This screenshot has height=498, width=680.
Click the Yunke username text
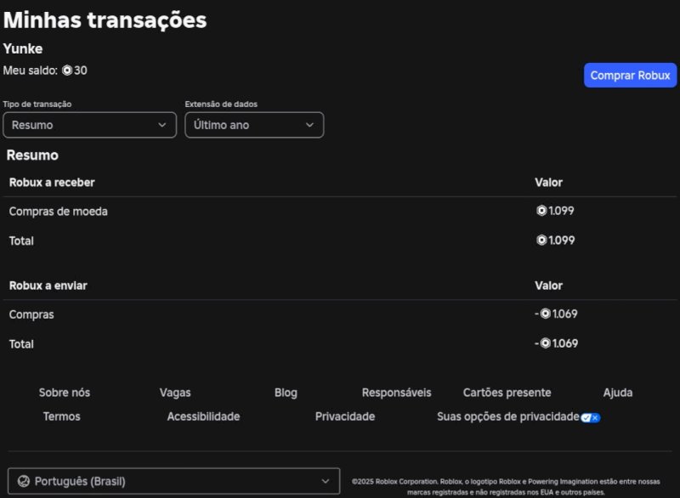pos(23,48)
